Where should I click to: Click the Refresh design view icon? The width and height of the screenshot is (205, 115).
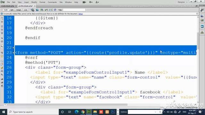click(55, 10)
